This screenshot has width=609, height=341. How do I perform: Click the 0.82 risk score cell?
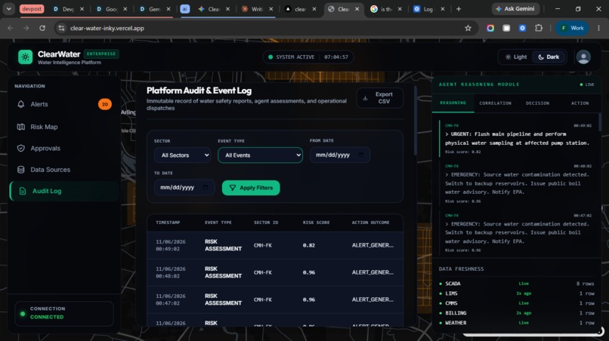pos(309,245)
